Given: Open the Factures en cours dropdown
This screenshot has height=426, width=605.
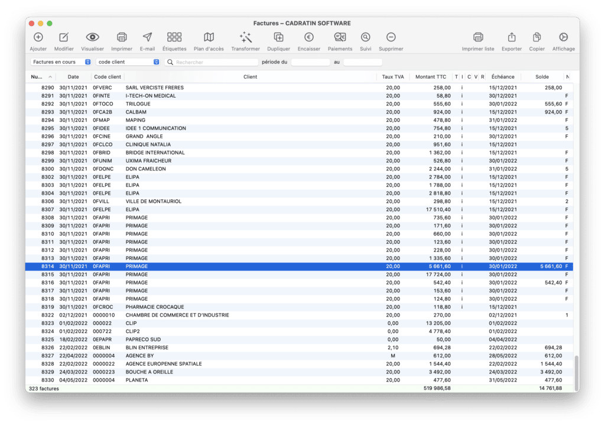Looking at the screenshot, I should (x=61, y=62).
